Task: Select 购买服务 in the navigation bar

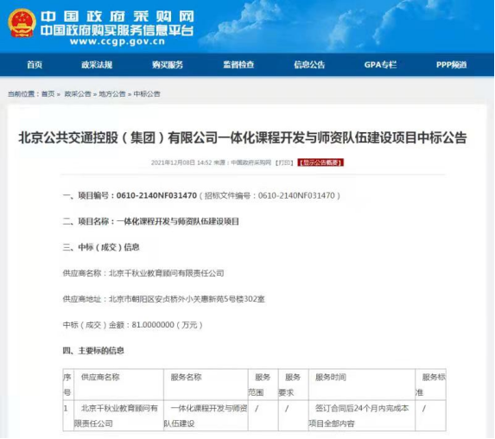Action: pyautogui.click(x=168, y=65)
